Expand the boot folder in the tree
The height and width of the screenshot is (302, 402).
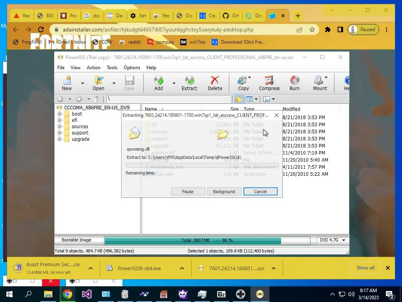[x=60, y=114]
